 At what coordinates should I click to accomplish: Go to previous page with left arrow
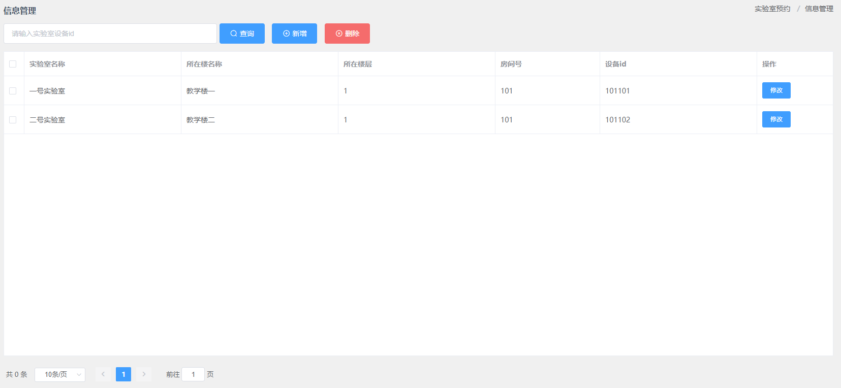[103, 374]
